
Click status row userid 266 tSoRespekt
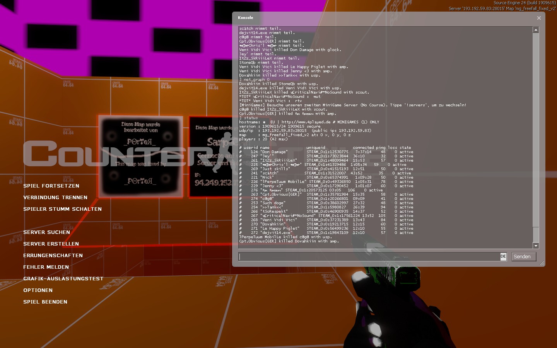coord(326,212)
